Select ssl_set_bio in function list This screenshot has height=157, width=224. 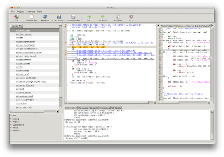[34, 104]
